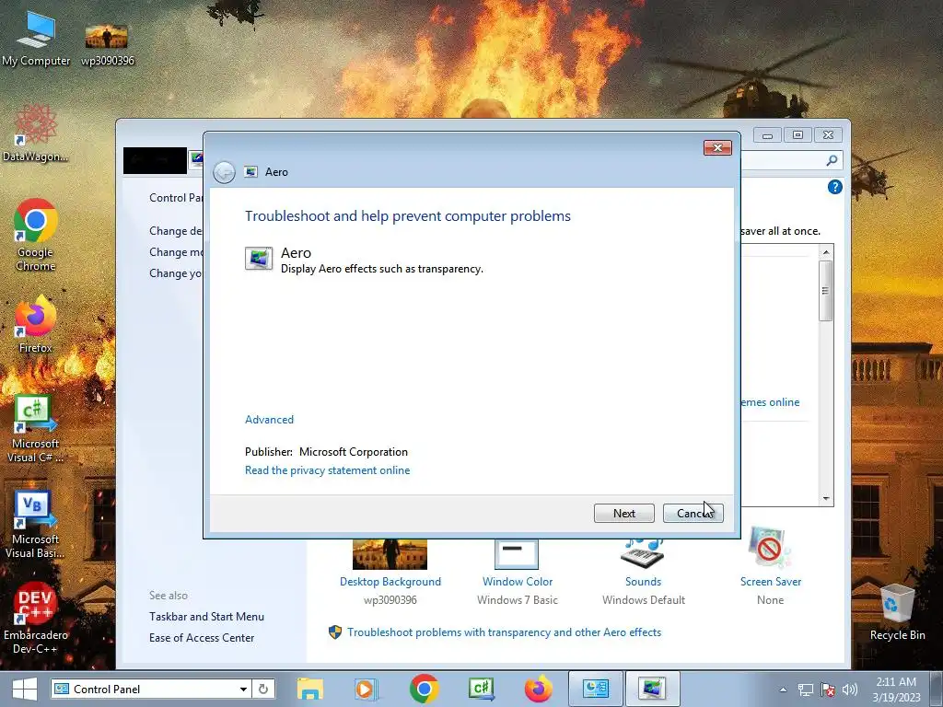
Task: Open the Advanced link
Action: pyautogui.click(x=269, y=420)
